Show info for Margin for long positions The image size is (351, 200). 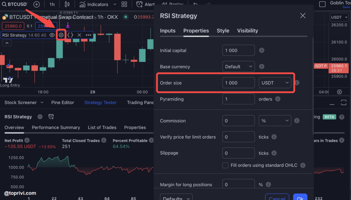268,185
